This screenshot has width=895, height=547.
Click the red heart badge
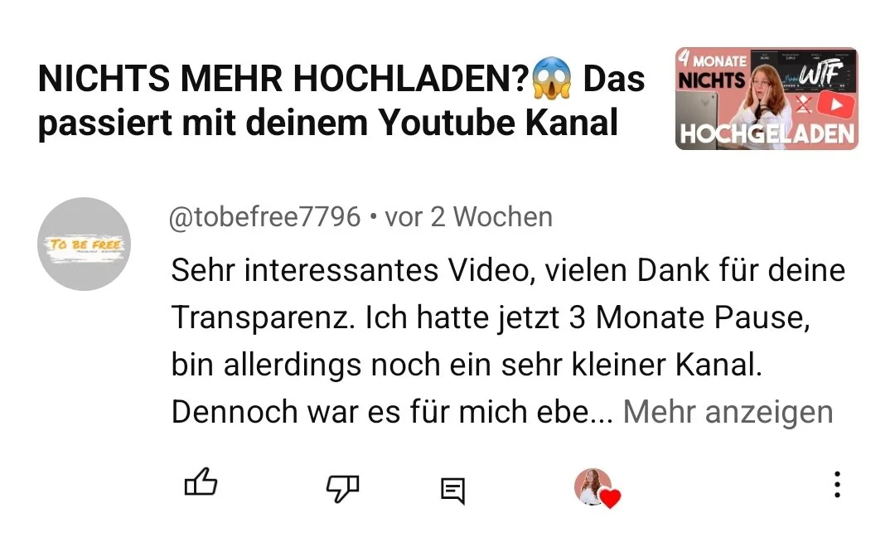point(610,498)
